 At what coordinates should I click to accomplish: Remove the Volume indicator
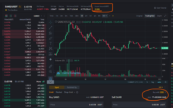coord(72,60)
